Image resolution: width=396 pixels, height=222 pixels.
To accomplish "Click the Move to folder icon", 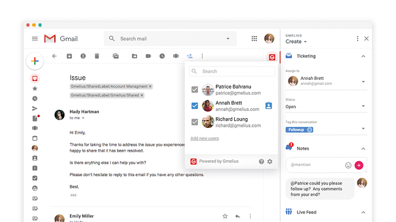I will [134, 56].
